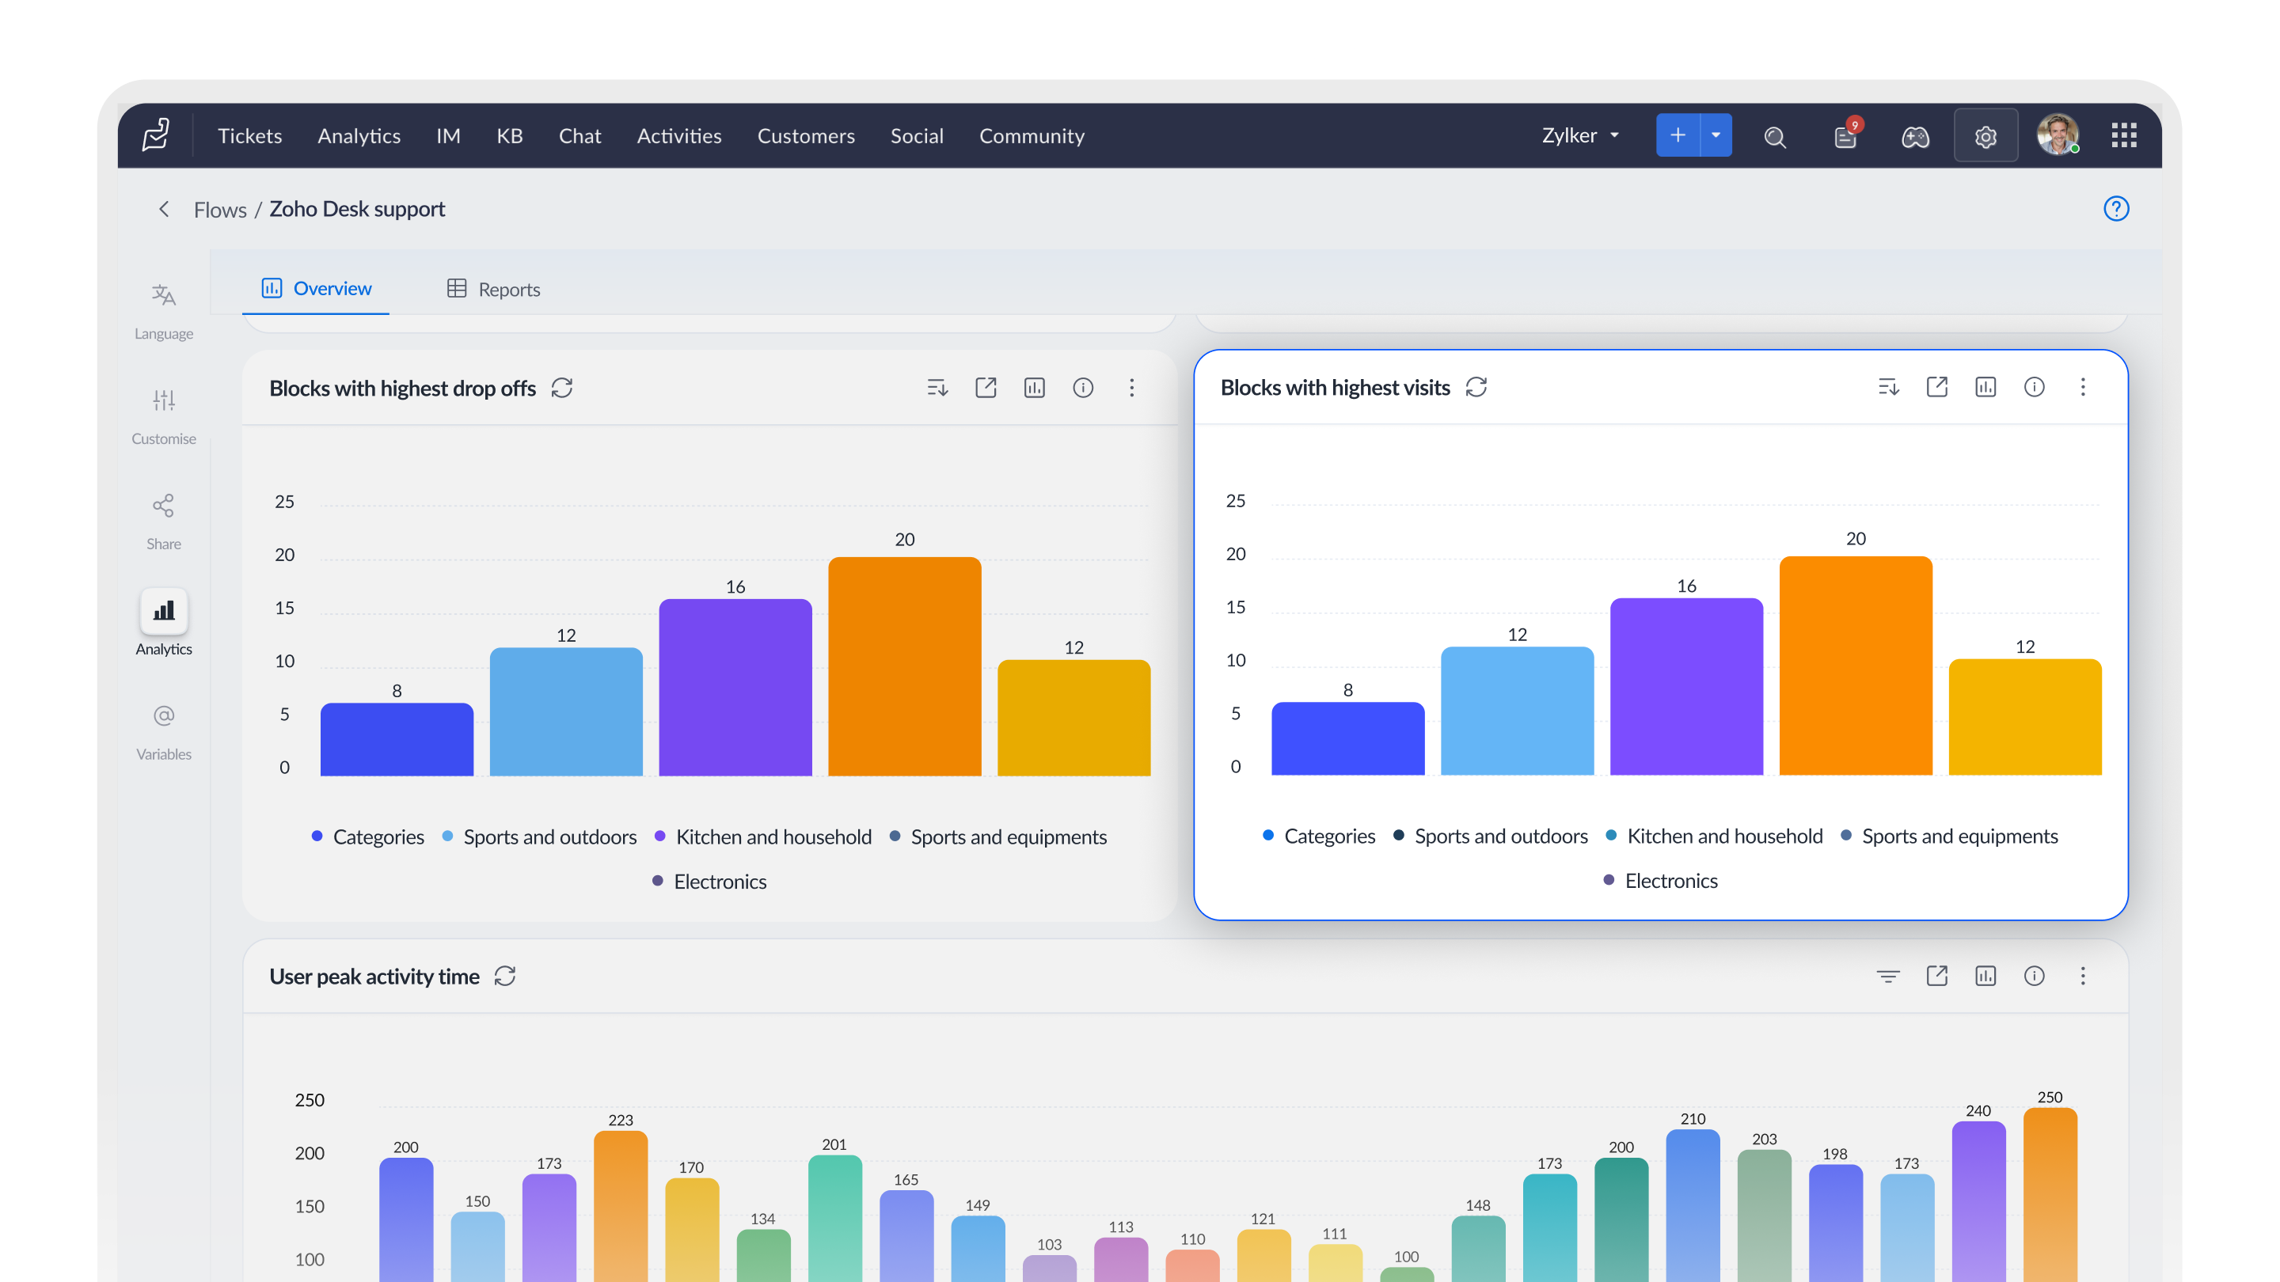The width and height of the screenshot is (2280, 1282).
Task: Refresh User peak activity time
Action: point(505,976)
